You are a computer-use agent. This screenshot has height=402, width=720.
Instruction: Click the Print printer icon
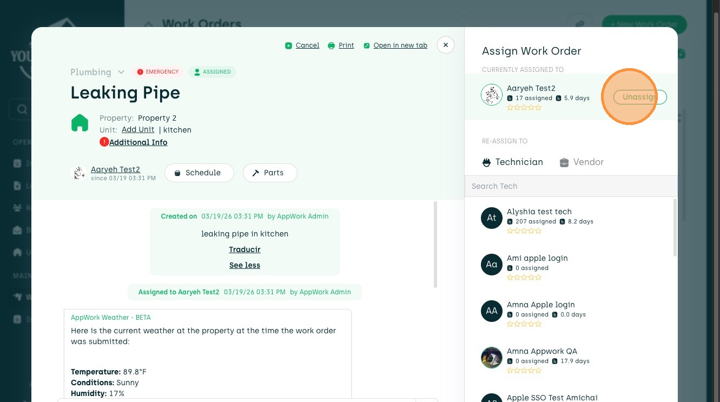(331, 45)
